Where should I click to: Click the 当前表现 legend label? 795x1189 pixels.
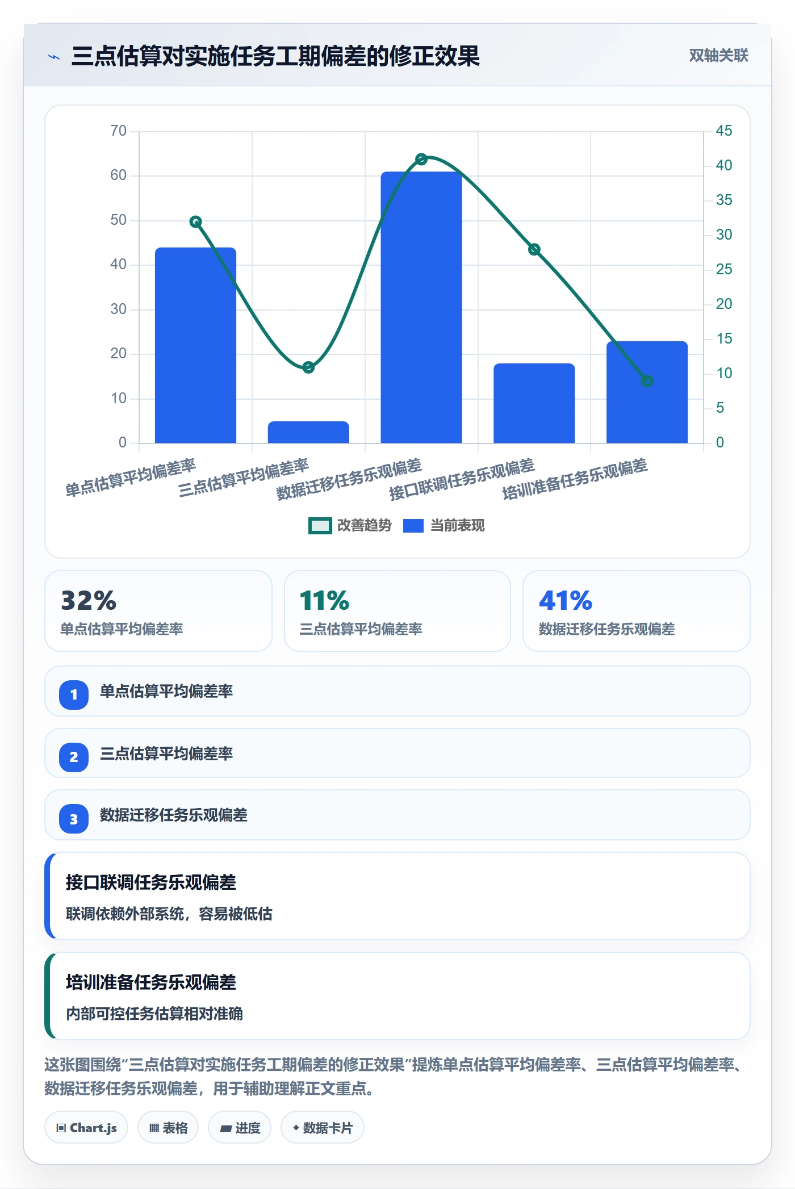pos(457,526)
